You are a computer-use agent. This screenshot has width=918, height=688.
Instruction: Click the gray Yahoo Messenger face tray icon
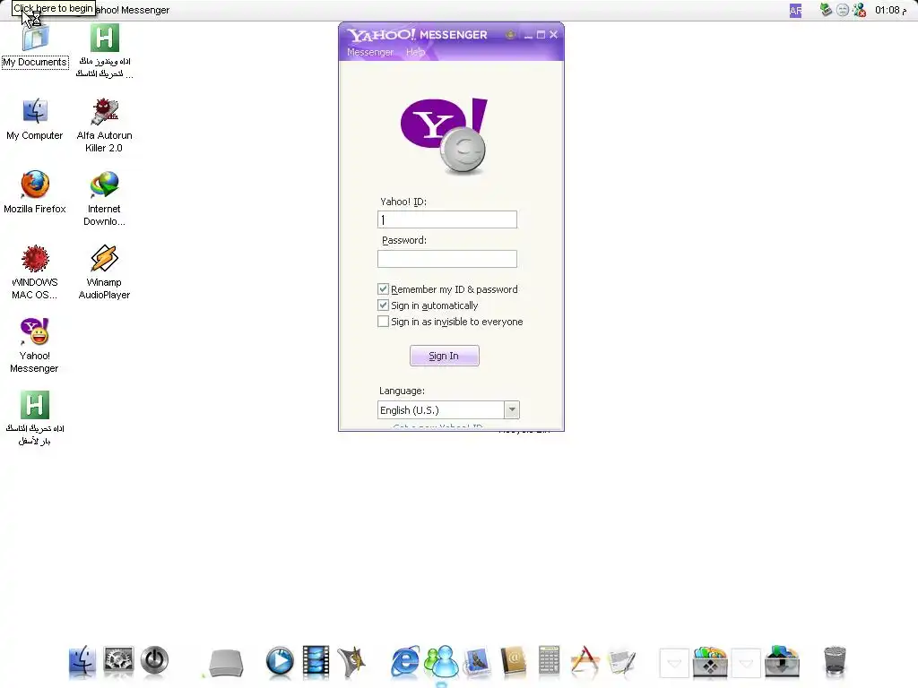coord(843,10)
